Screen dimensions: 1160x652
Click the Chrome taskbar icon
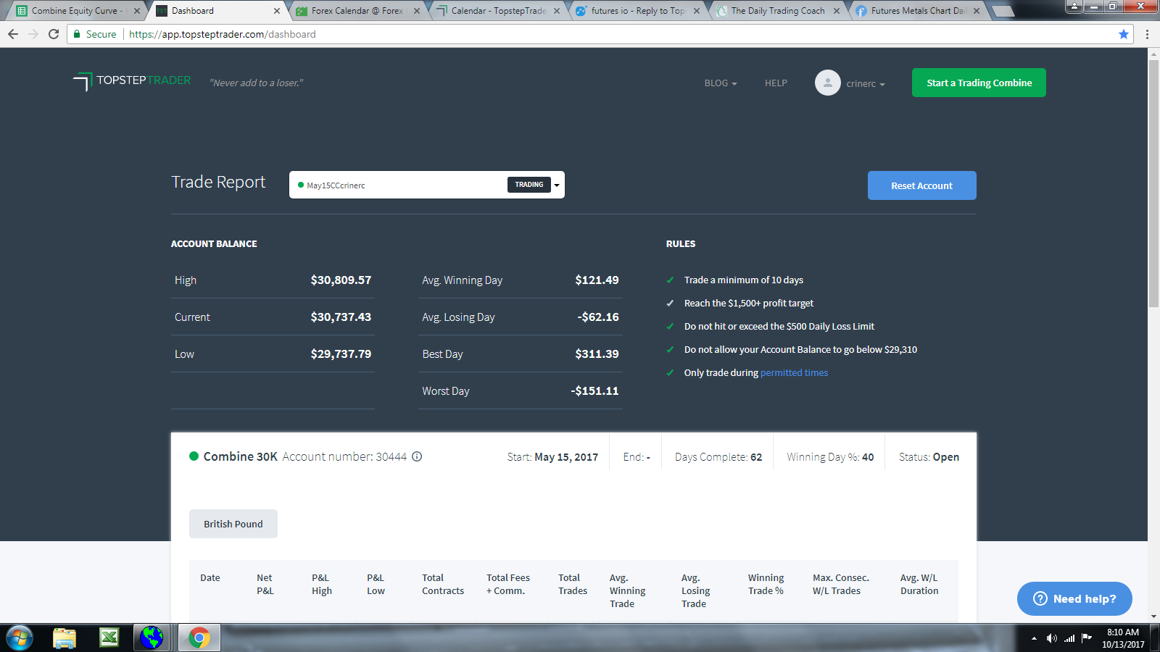(199, 638)
